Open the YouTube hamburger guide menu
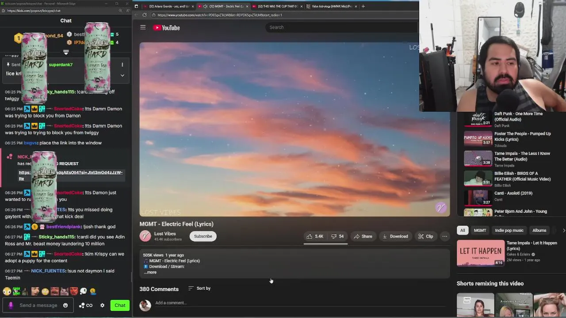Image resolution: width=566 pixels, height=318 pixels. click(x=143, y=27)
